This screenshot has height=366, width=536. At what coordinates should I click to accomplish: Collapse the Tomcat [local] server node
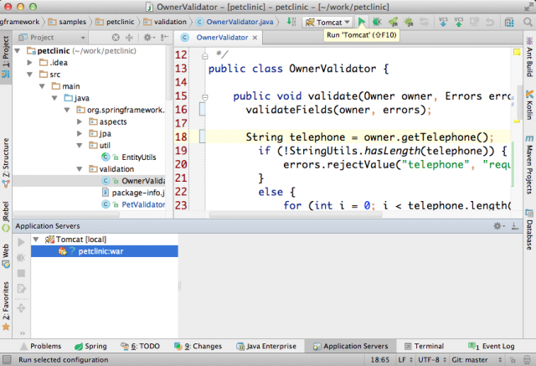tap(36, 240)
